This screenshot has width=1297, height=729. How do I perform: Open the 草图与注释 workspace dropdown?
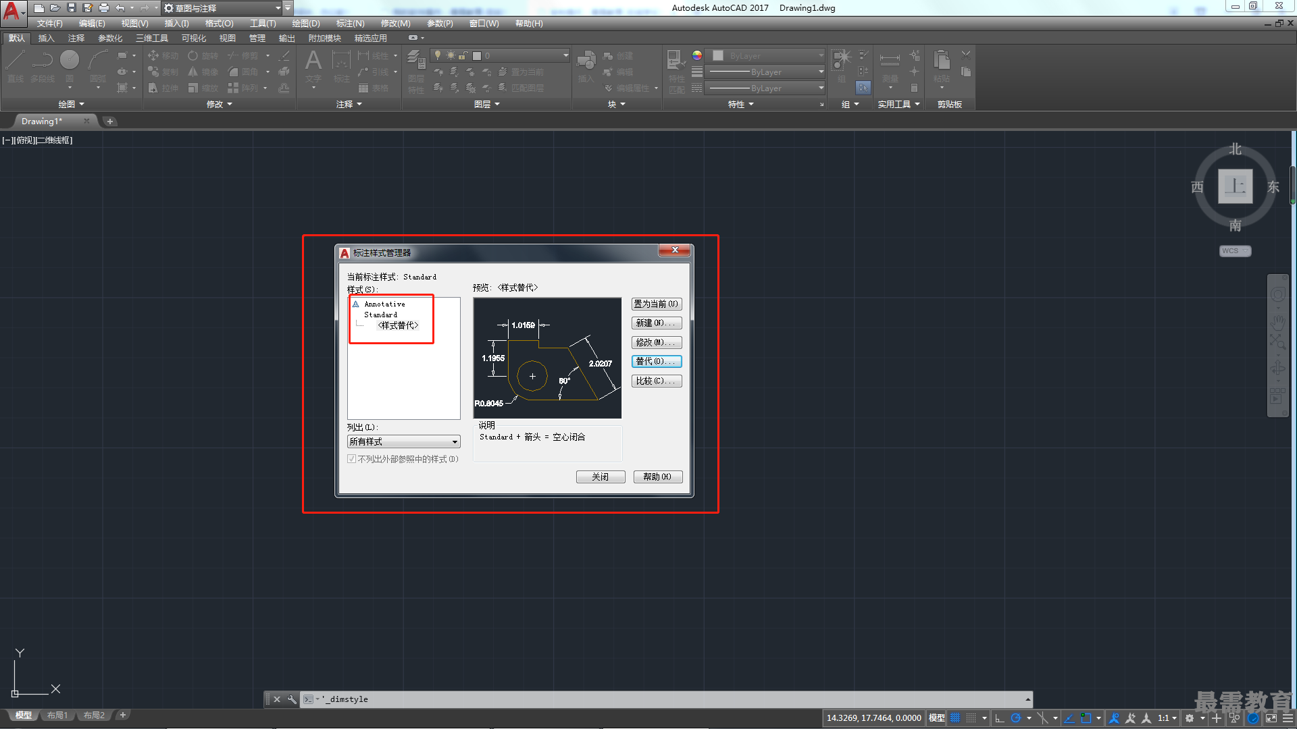pos(222,8)
